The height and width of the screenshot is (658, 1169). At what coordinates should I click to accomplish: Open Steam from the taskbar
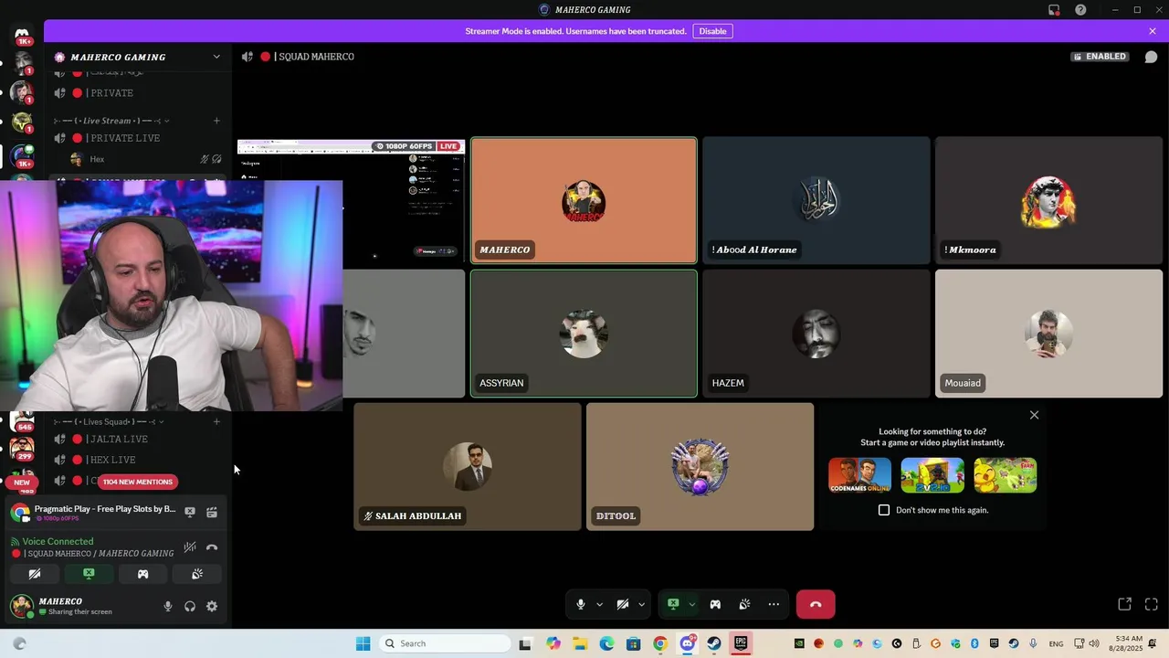(713, 643)
